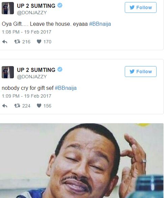164x198 pixels.
Task: Open the 1:09 PM tweet timestamp
Action: (x=26, y=96)
